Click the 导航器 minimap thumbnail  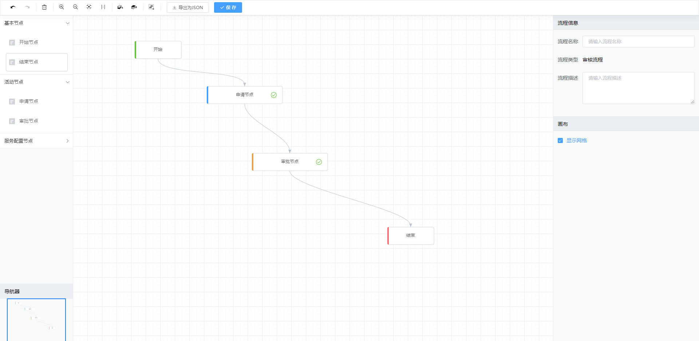coord(36,320)
